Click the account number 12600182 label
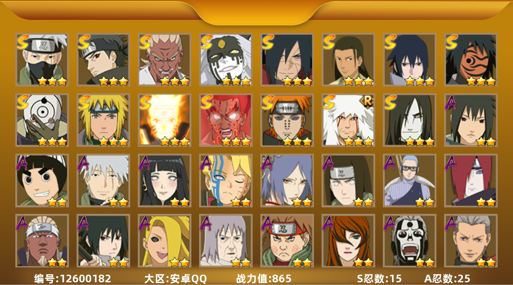The image size is (513, 285). tap(73, 278)
